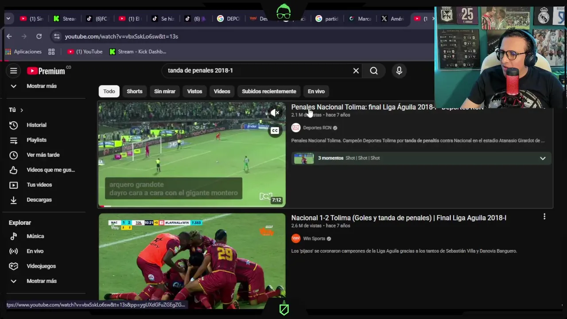This screenshot has height=319, width=567.
Task: Collapse top Mostrar más chevron in sidebar
Action: (x=14, y=86)
